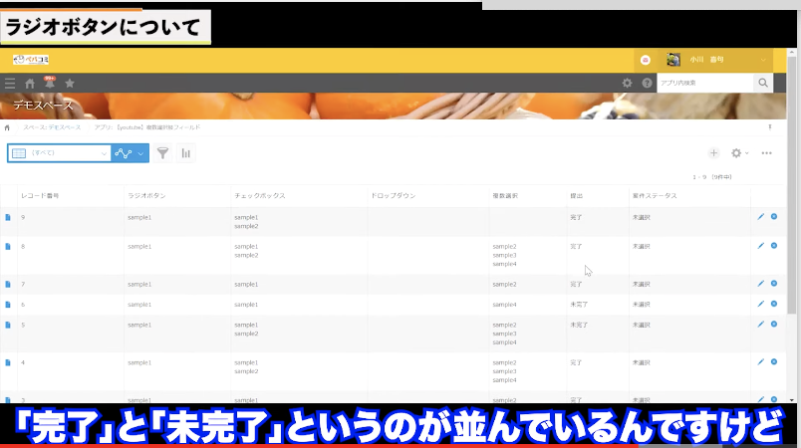Open the notifications bell
The width and height of the screenshot is (801, 448).
pyautogui.click(x=49, y=84)
